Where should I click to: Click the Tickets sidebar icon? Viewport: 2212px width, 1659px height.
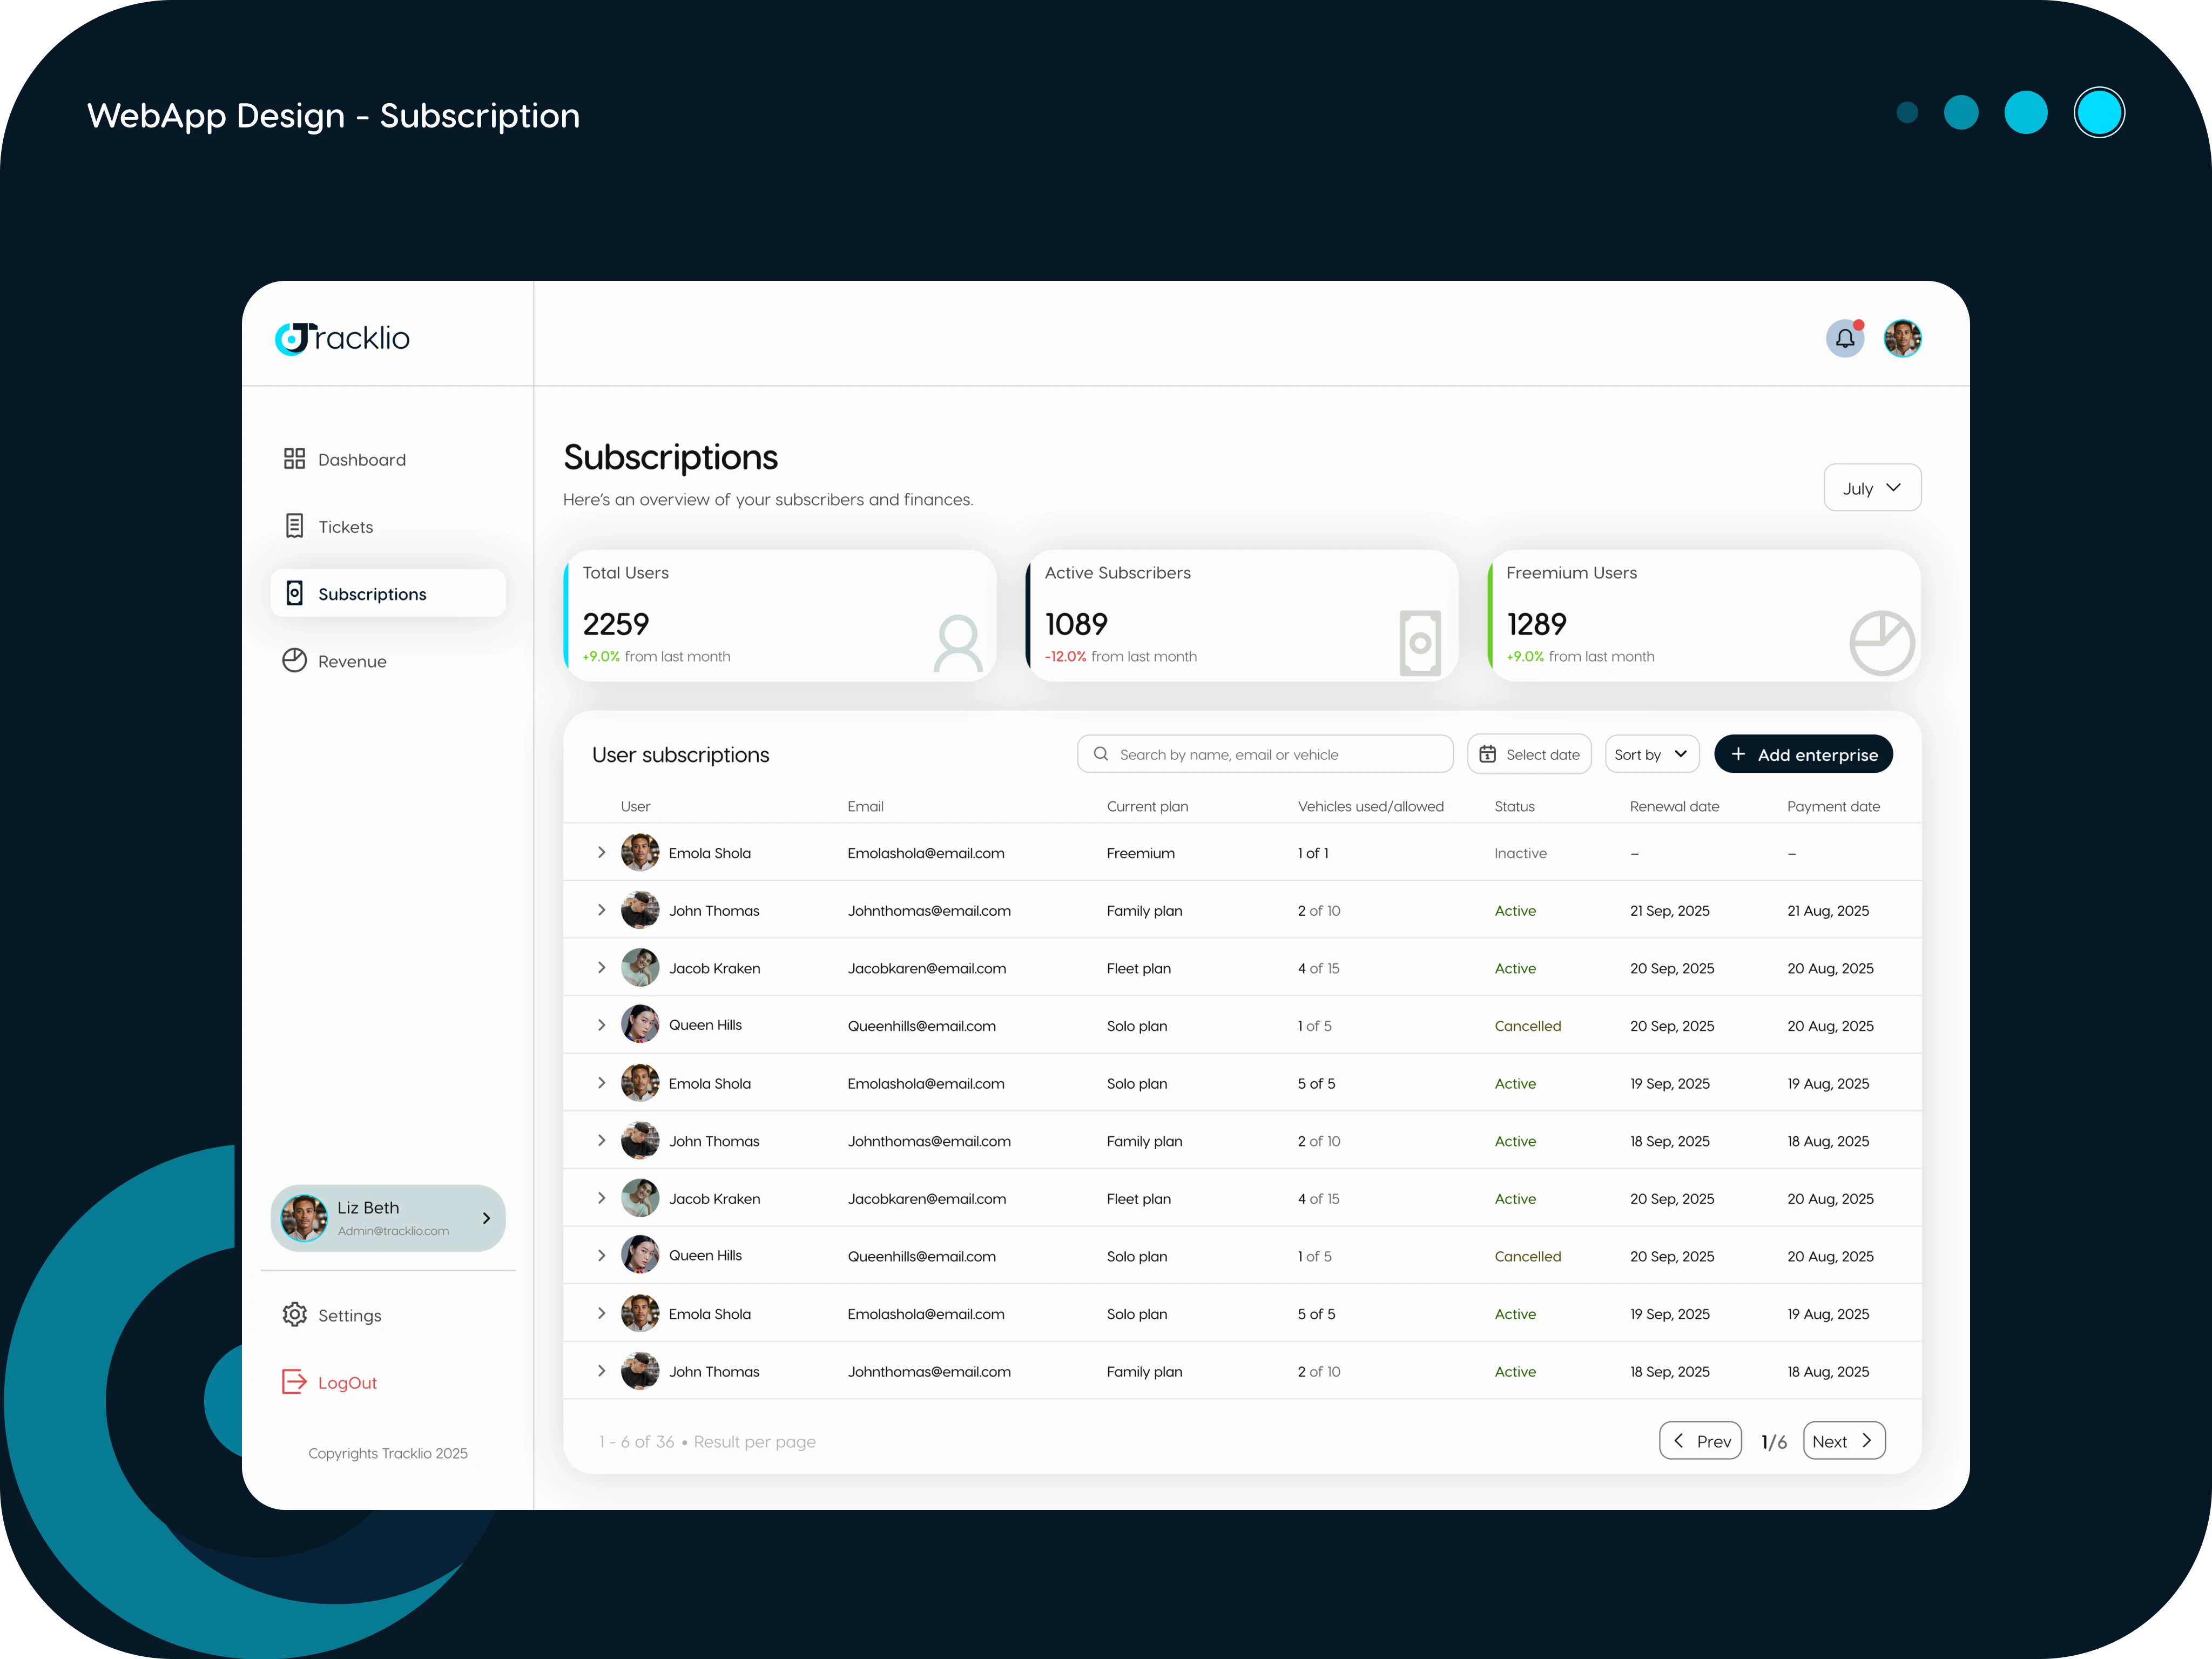pos(294,526)
